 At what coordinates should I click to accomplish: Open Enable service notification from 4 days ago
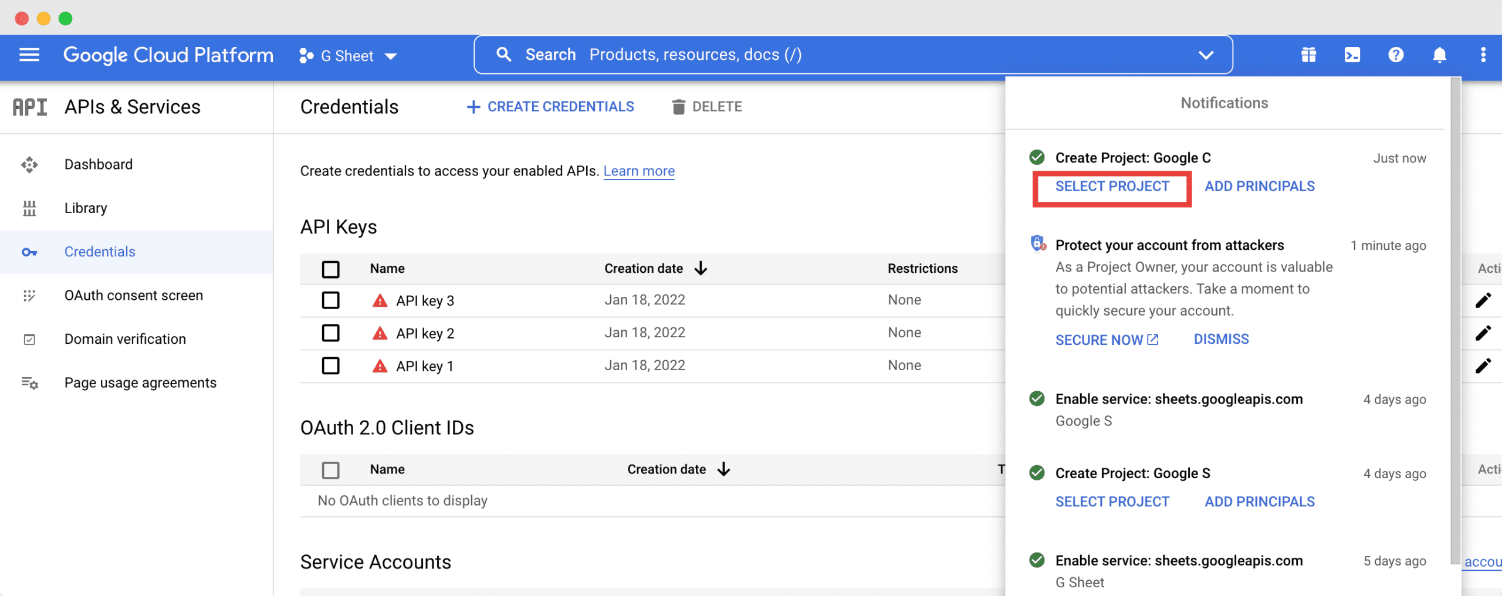click(1179, 399)
